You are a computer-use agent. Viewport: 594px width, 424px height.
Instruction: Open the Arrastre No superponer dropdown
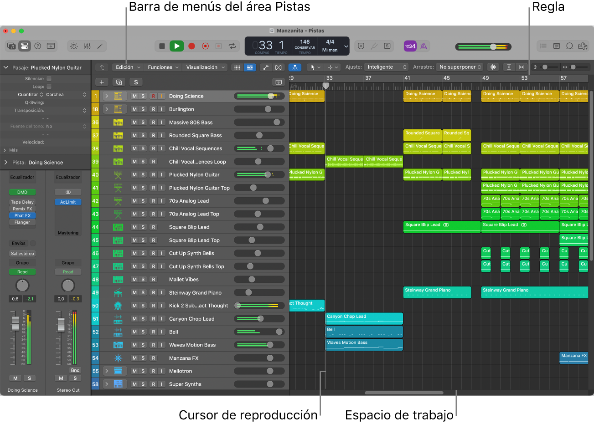tap(460, 67)
